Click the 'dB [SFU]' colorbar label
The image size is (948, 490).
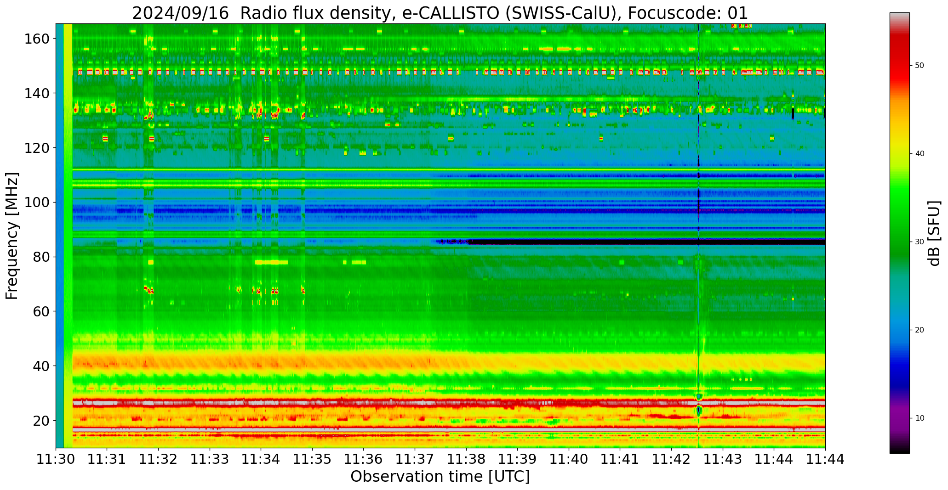[x=934, y=233]
